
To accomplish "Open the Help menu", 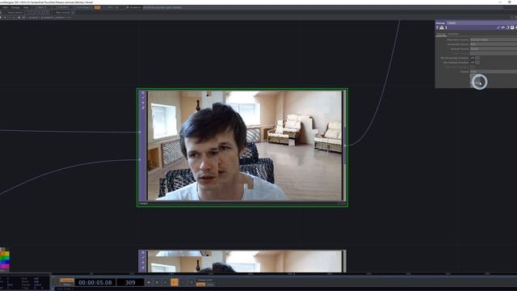I will [x=26, y=7].
